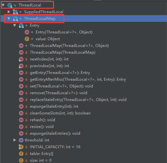Click the ThreadLocalMap class icon
167x163 pixels.
pyautogui.click(x=15, y=19)
